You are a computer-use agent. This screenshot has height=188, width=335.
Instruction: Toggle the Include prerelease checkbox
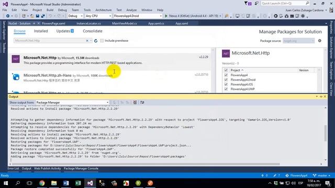click(102, 41)
